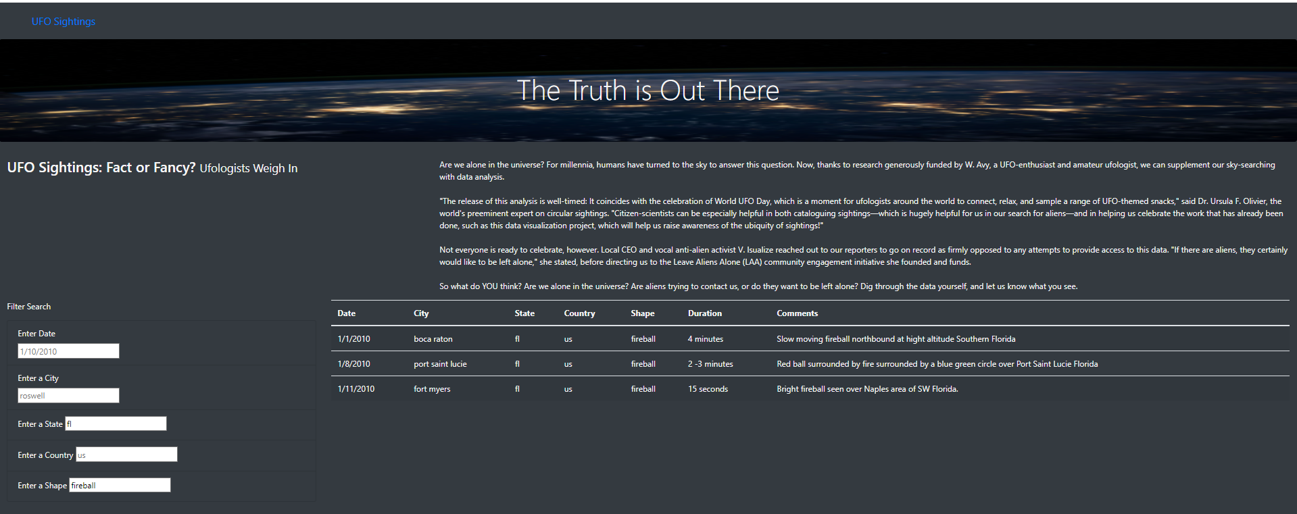Click the 15 seconds duration cell
The height and width of the screenshot is (514, 1297).
point(708,389)
